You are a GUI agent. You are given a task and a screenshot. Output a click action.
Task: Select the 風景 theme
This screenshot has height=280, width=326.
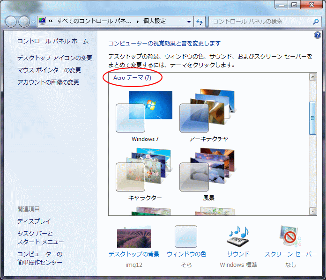pos(208,174)
